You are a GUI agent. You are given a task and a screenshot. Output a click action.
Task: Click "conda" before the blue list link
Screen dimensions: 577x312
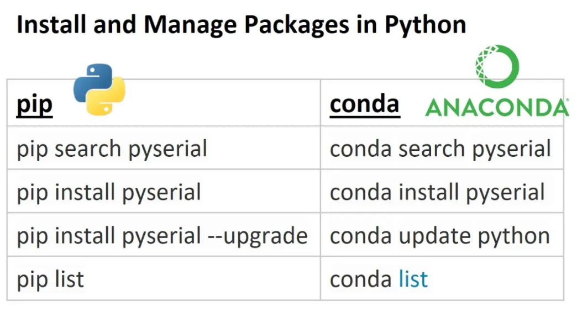coord(361,279)
